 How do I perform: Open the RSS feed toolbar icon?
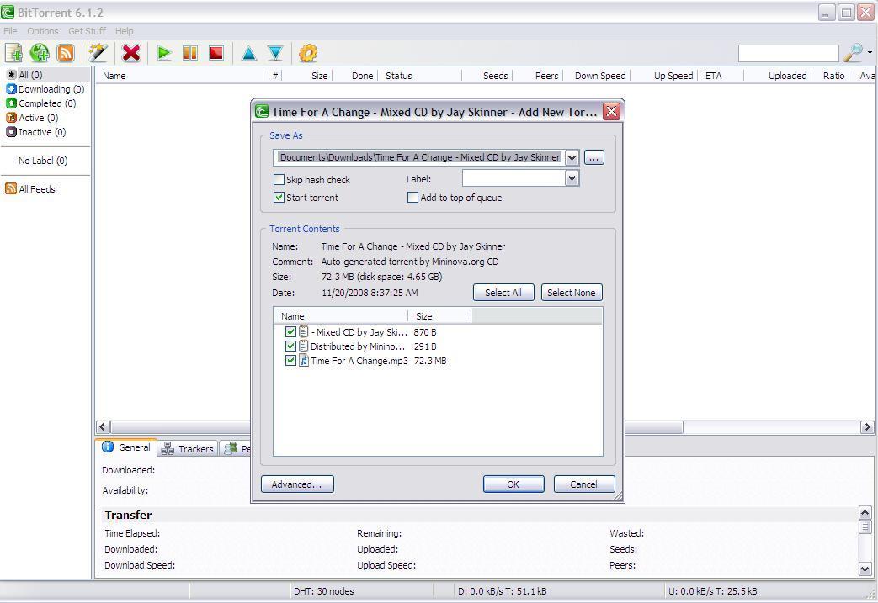(66, 53)
